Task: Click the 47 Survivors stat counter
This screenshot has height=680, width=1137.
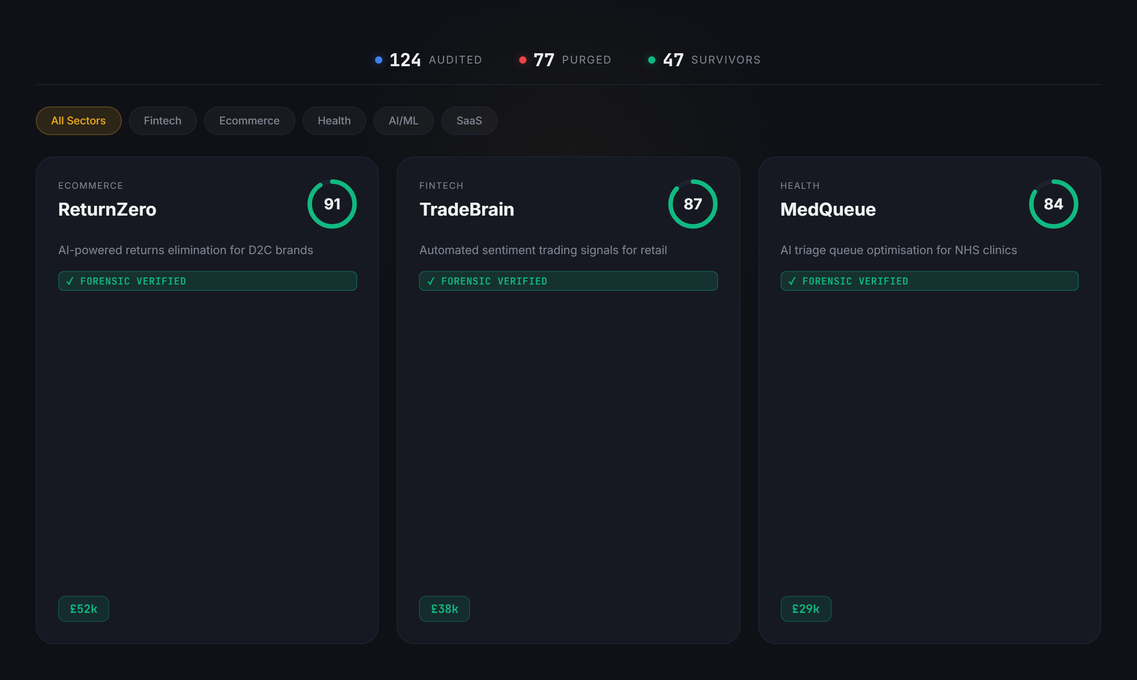Action: pos(704,60)
